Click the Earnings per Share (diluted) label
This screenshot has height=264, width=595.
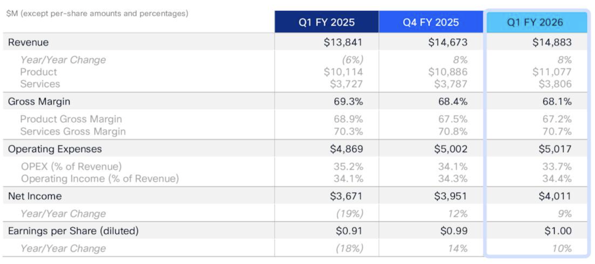point(73,231)
